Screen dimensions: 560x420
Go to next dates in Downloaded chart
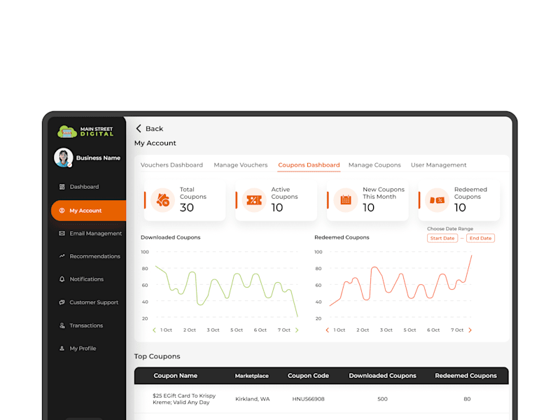click(x=297, y=330)
